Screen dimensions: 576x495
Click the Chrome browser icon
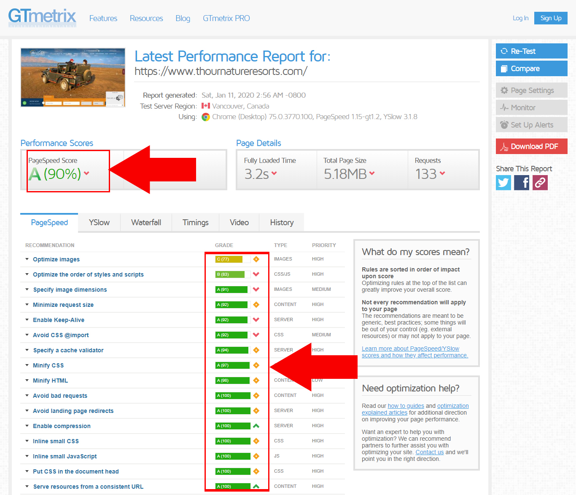click(206, 117)
